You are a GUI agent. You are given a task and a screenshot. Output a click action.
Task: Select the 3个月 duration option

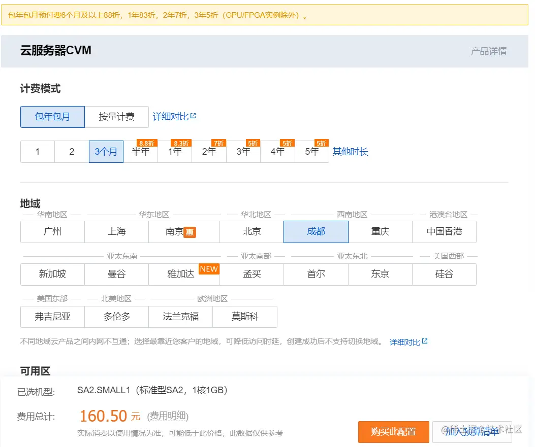[106, 151]
